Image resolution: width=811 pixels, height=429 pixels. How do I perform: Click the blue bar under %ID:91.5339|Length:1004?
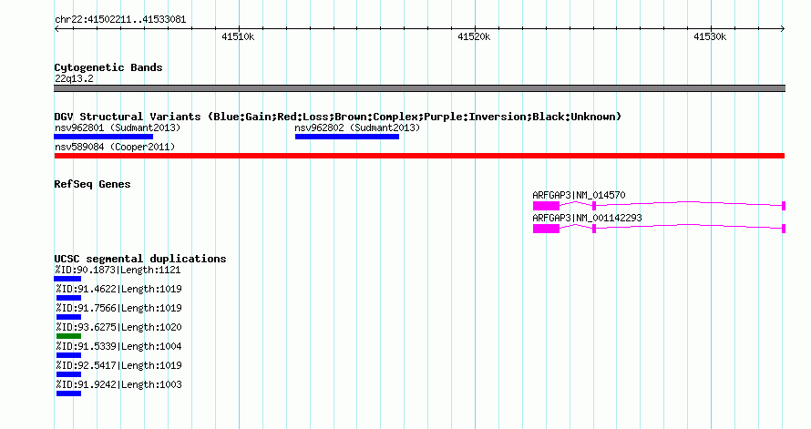click(68, 355)
